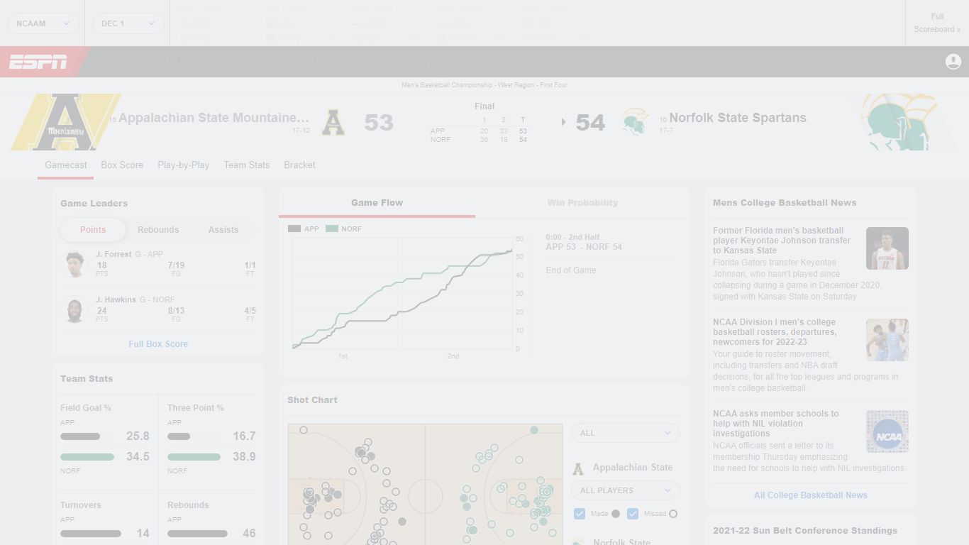Switch to the Gamecast tab

coord(66,165)
